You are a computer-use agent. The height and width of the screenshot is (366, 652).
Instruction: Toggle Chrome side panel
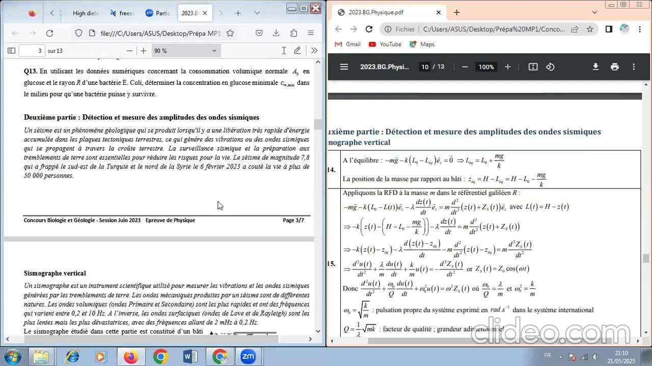(x=609, y=29)
